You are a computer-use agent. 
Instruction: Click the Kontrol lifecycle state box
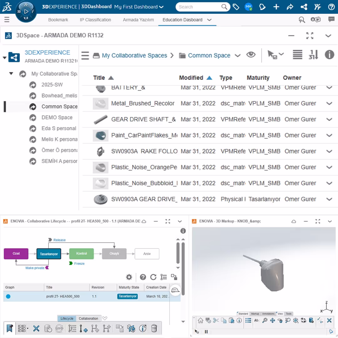tap(81, 254)
